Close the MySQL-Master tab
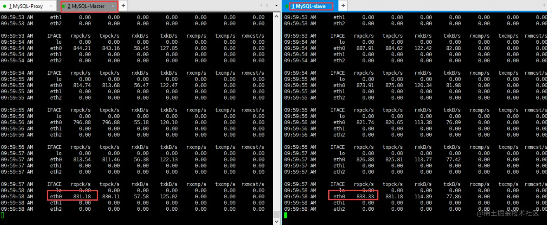 point(113,6)
